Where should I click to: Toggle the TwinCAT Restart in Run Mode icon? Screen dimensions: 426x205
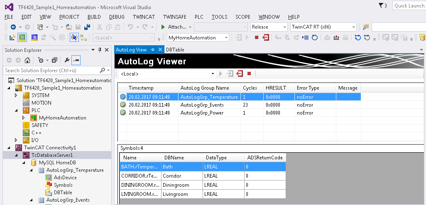click(22, 37)
